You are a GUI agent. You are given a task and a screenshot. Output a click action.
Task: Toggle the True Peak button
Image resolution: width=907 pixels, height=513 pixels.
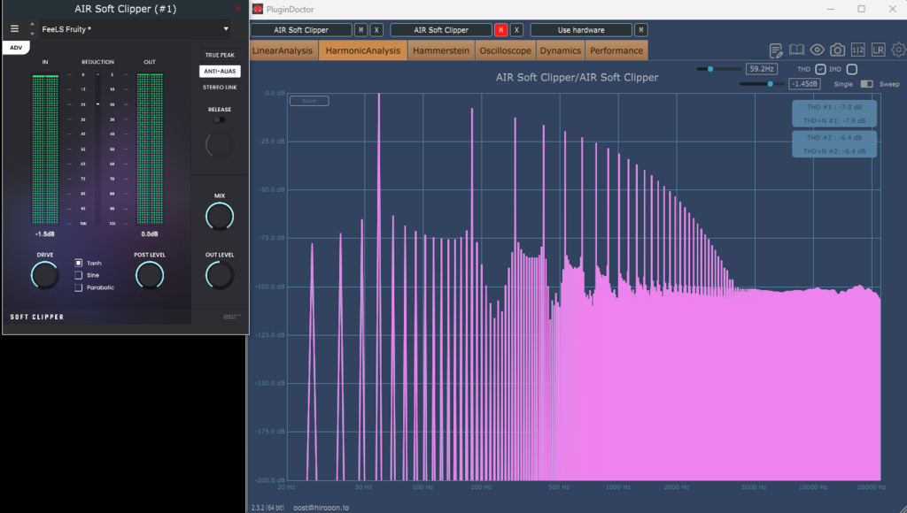(220, 55)
